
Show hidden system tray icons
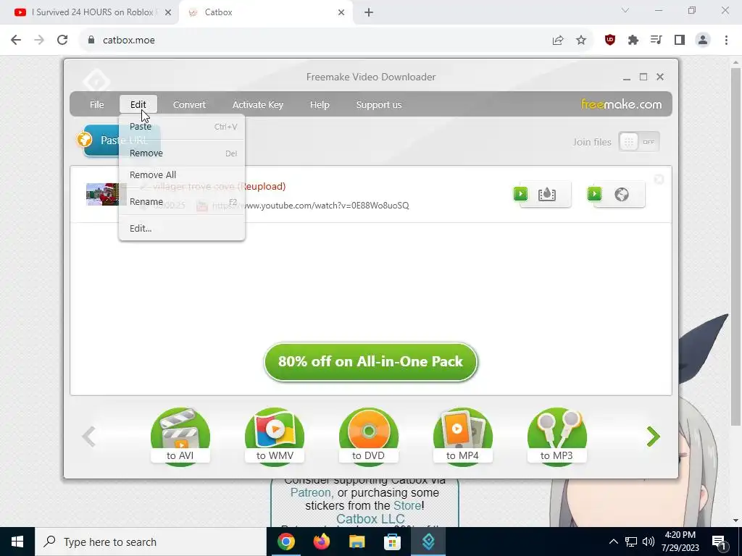(x=613, y=542)
